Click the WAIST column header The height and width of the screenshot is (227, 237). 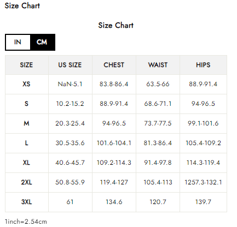158,65
